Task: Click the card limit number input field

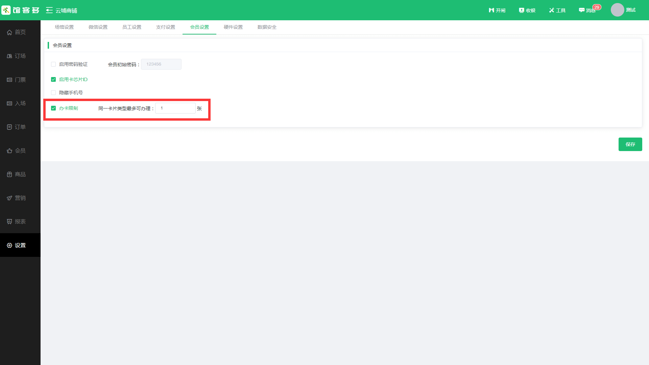Action: (175, 108)
